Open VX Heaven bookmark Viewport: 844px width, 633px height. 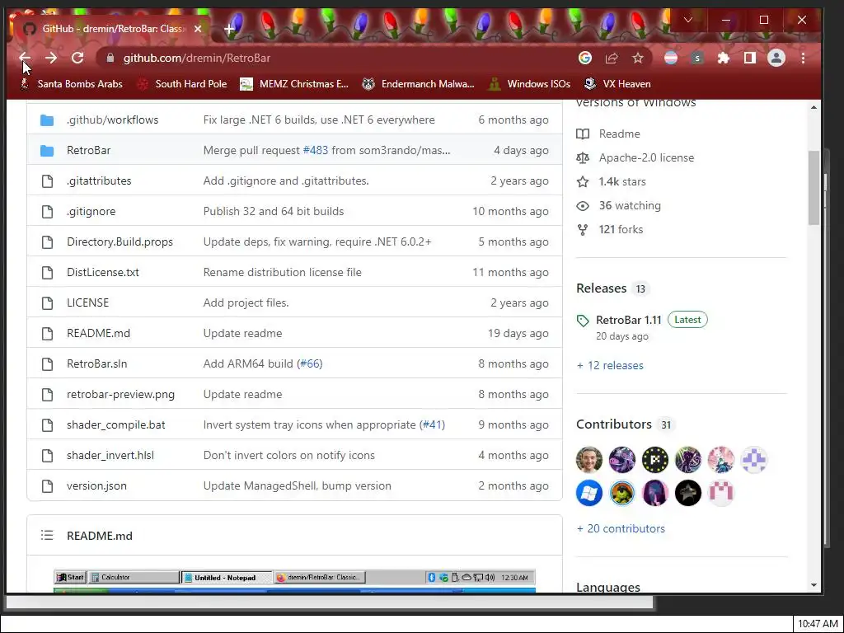tap(618, 84)
